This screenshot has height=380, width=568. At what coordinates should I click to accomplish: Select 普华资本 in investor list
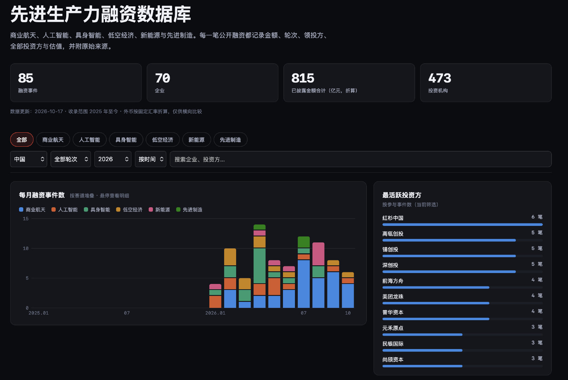point(462,315)
